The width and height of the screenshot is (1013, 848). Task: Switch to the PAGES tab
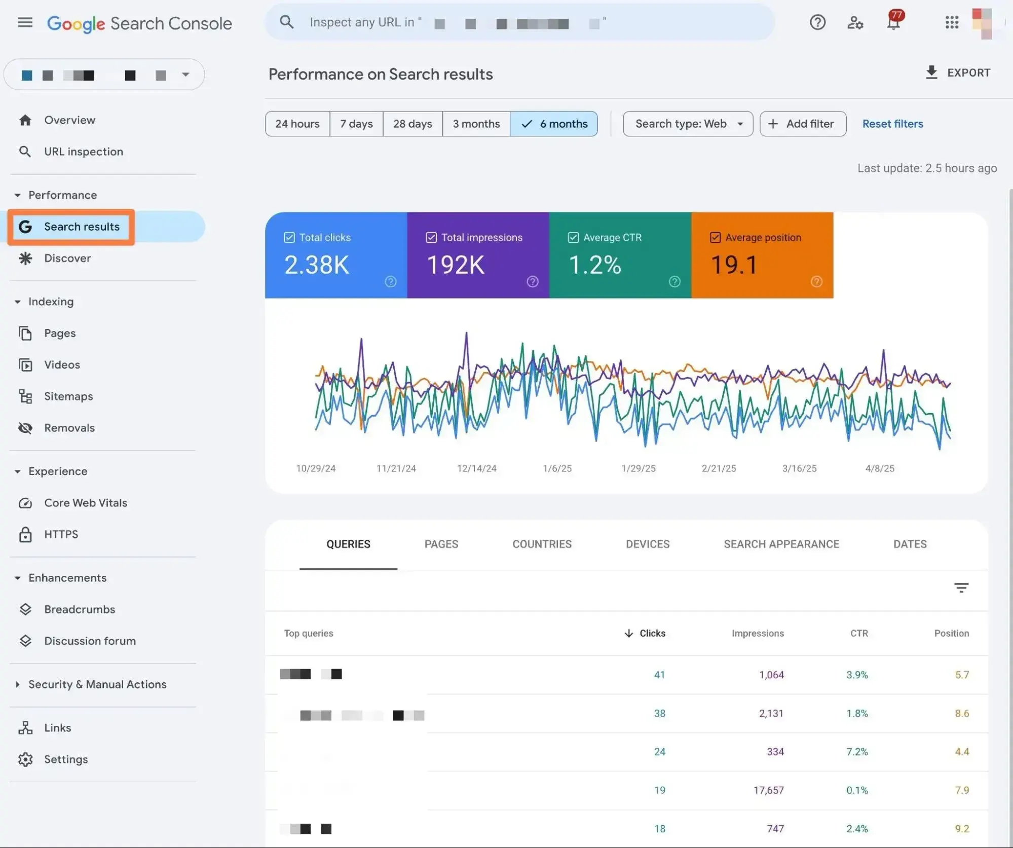[441, 544]
